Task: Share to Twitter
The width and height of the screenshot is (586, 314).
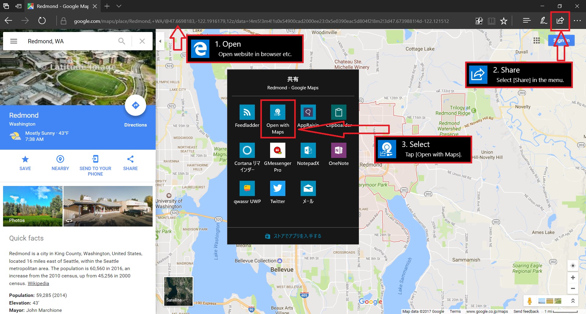Action: [x=278, y=192]
